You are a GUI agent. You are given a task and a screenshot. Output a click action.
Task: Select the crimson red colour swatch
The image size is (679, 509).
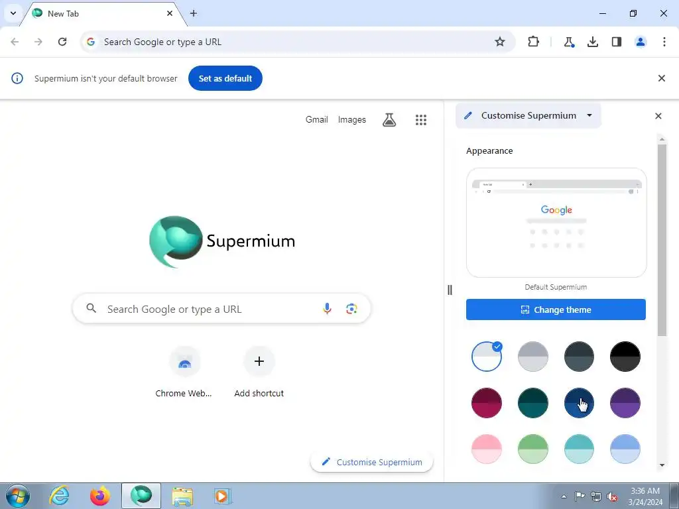click(486, 403)
